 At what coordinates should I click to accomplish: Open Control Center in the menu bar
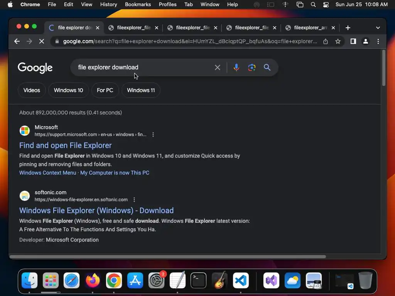[326, 5]
